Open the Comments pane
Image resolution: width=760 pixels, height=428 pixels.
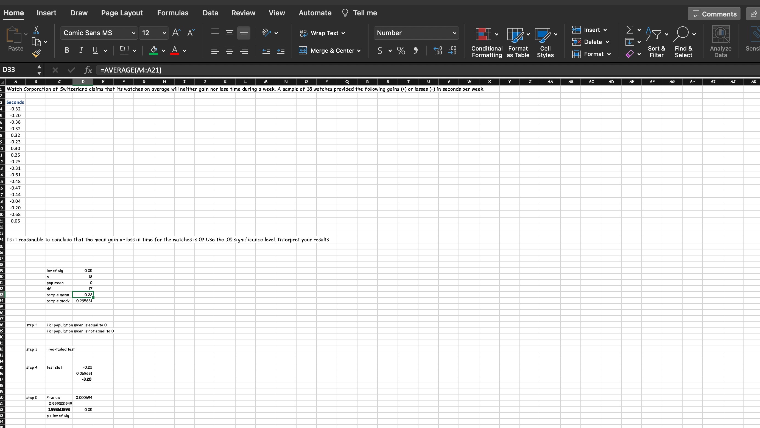coord(714,14)
